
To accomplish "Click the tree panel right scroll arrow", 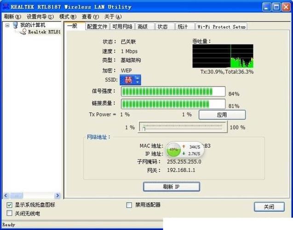I will click(x=57, y=195).
